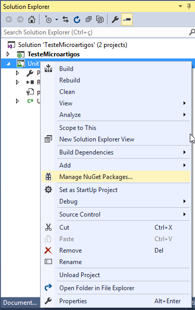Open the Solution Explorer window options dropdown
Viewport: 195px width, 310px height.
[x=180, y=6]
